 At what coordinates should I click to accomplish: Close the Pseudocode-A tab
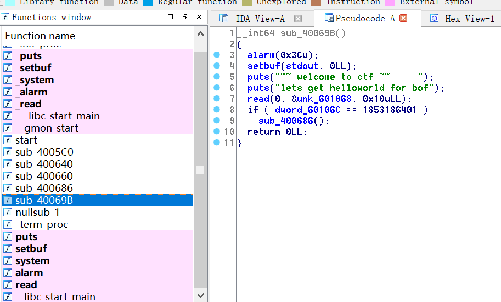pyautogui.click(x=403, y=18)
